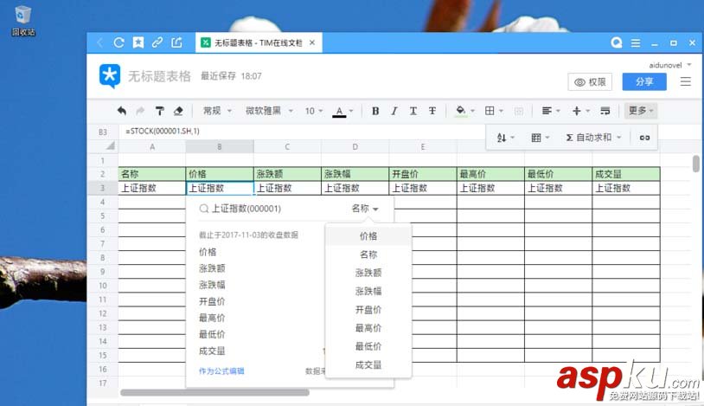Copy link with the chain icon
The width and height of the screenshot is (704, 406).
click(157, 42)
